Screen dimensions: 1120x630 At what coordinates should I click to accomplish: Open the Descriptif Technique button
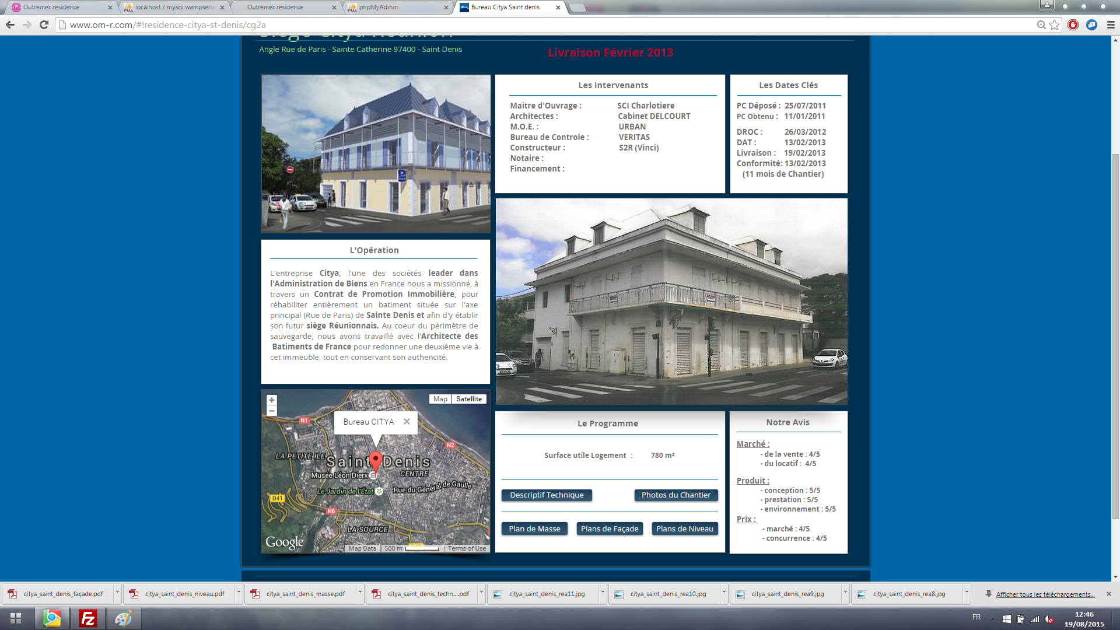(x=547, y=495)
